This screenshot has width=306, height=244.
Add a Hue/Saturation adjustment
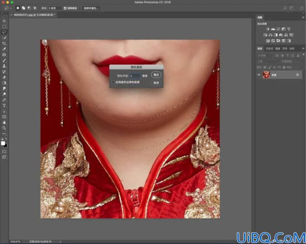[265, 35]
